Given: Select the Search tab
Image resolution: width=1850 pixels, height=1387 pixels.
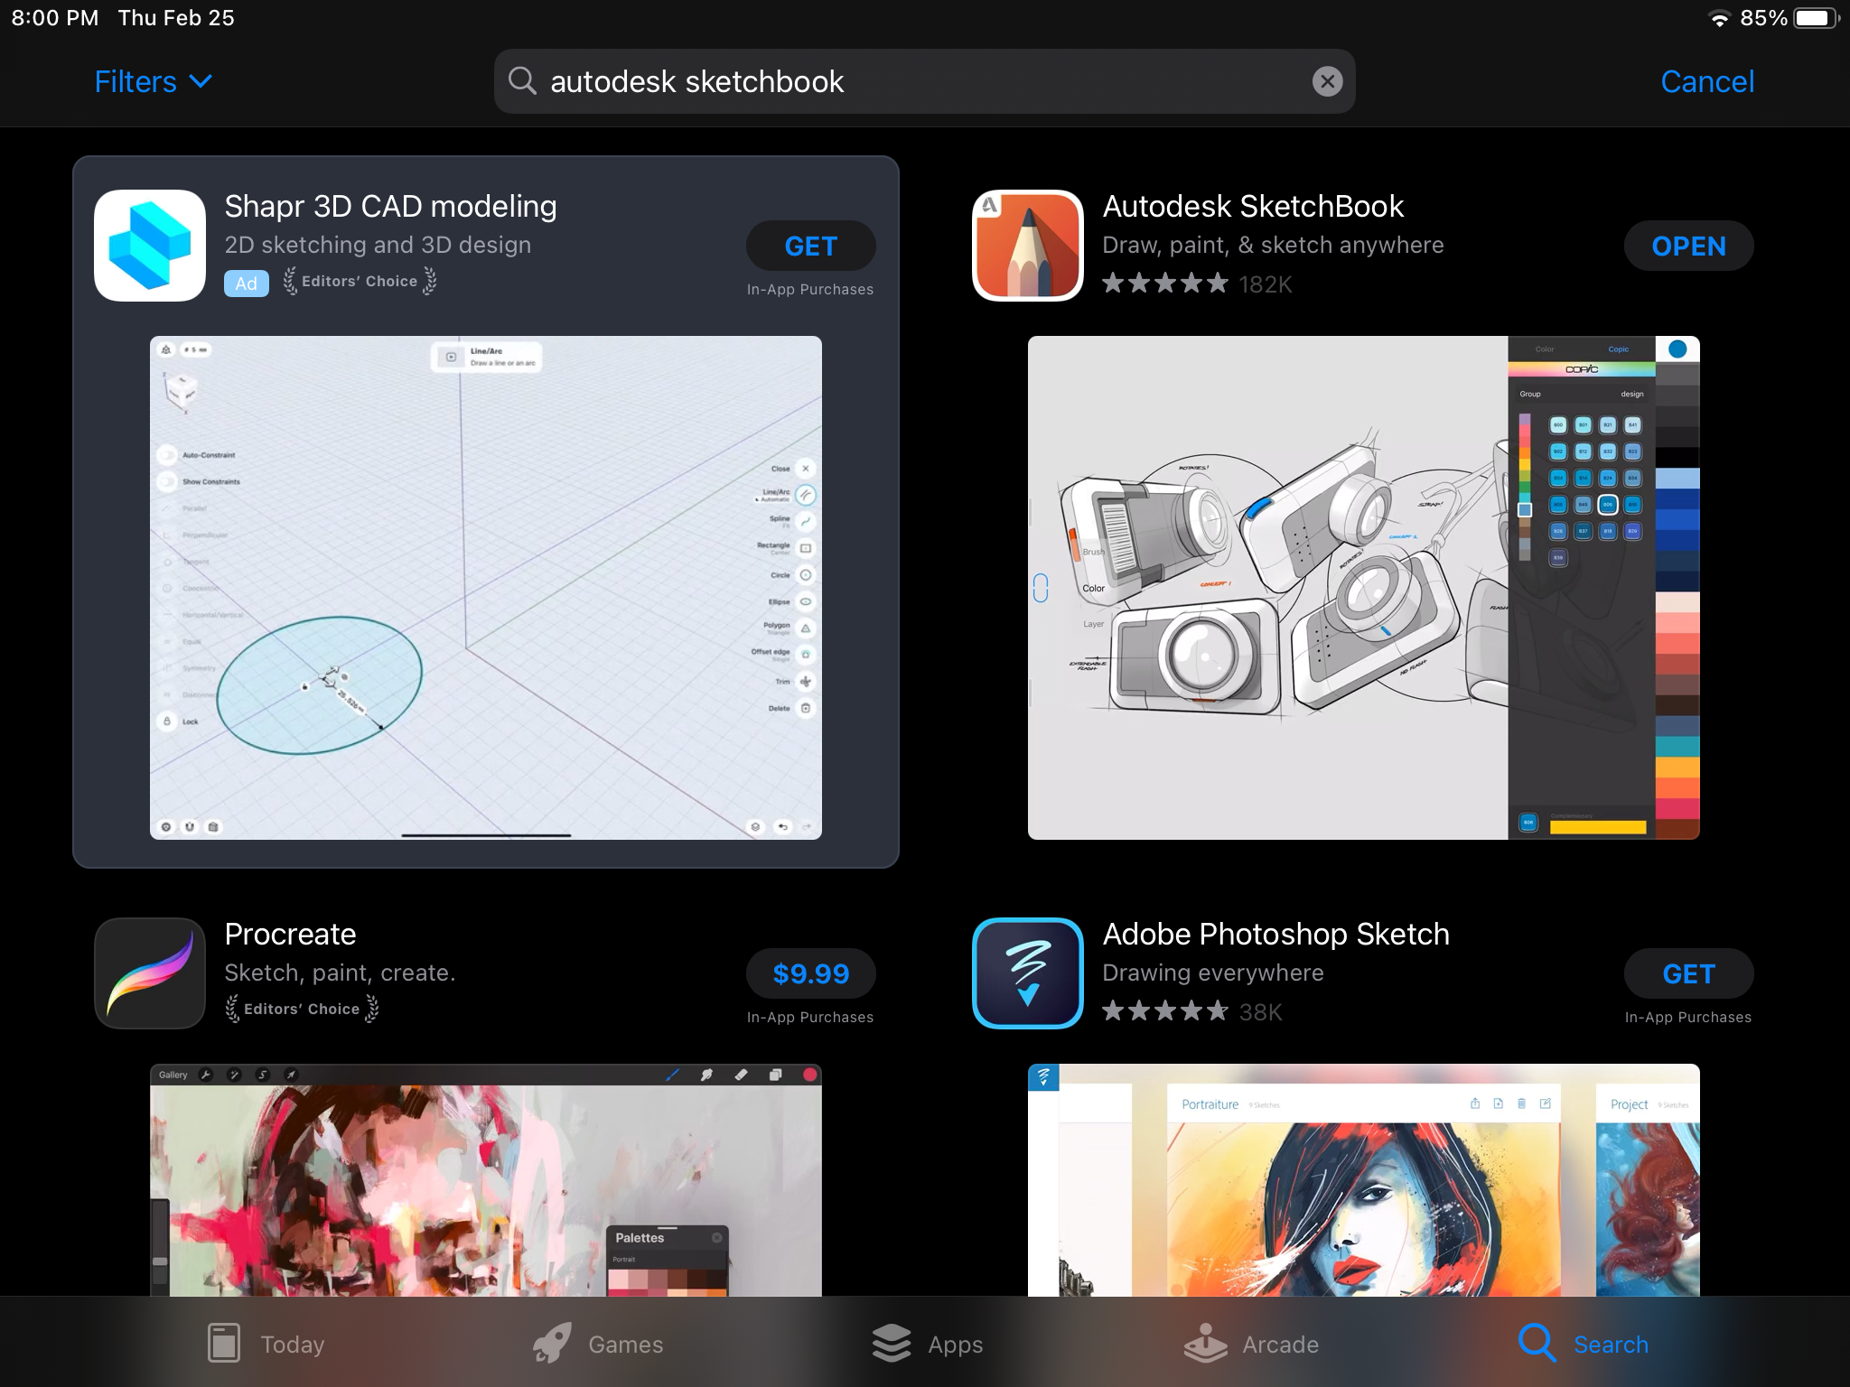Looking at the screenshot, I should point(1584,1344).
